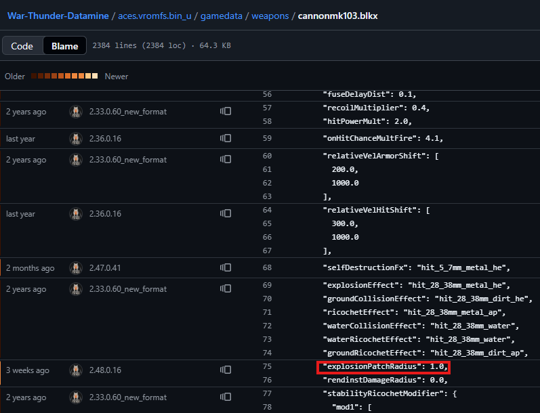The image size is (540, 413).
Task: Click blame-prior icon beside line 60
Action: [x=226, y=160]
